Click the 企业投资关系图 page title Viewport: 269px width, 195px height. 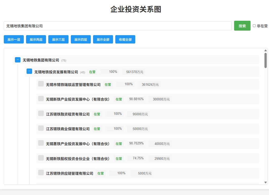tap(136, 9)
